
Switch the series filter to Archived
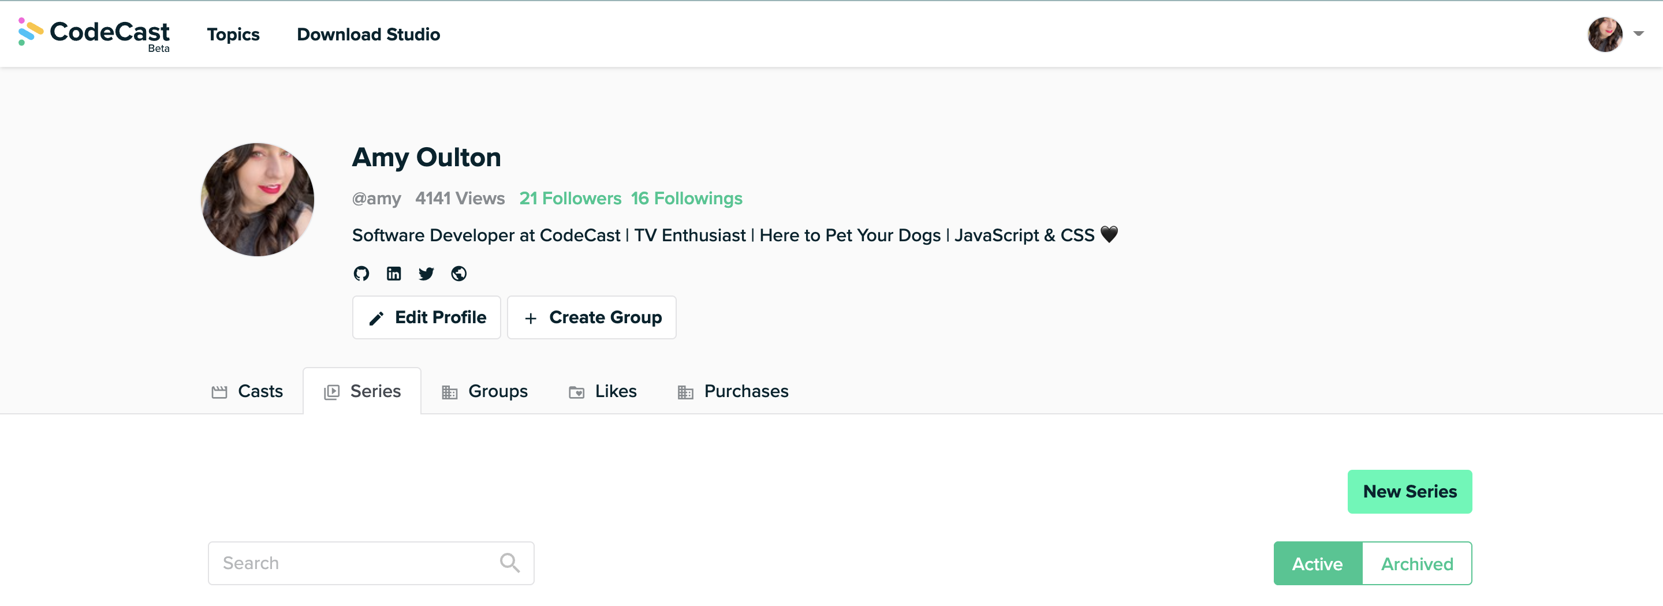click(1416, 563)
